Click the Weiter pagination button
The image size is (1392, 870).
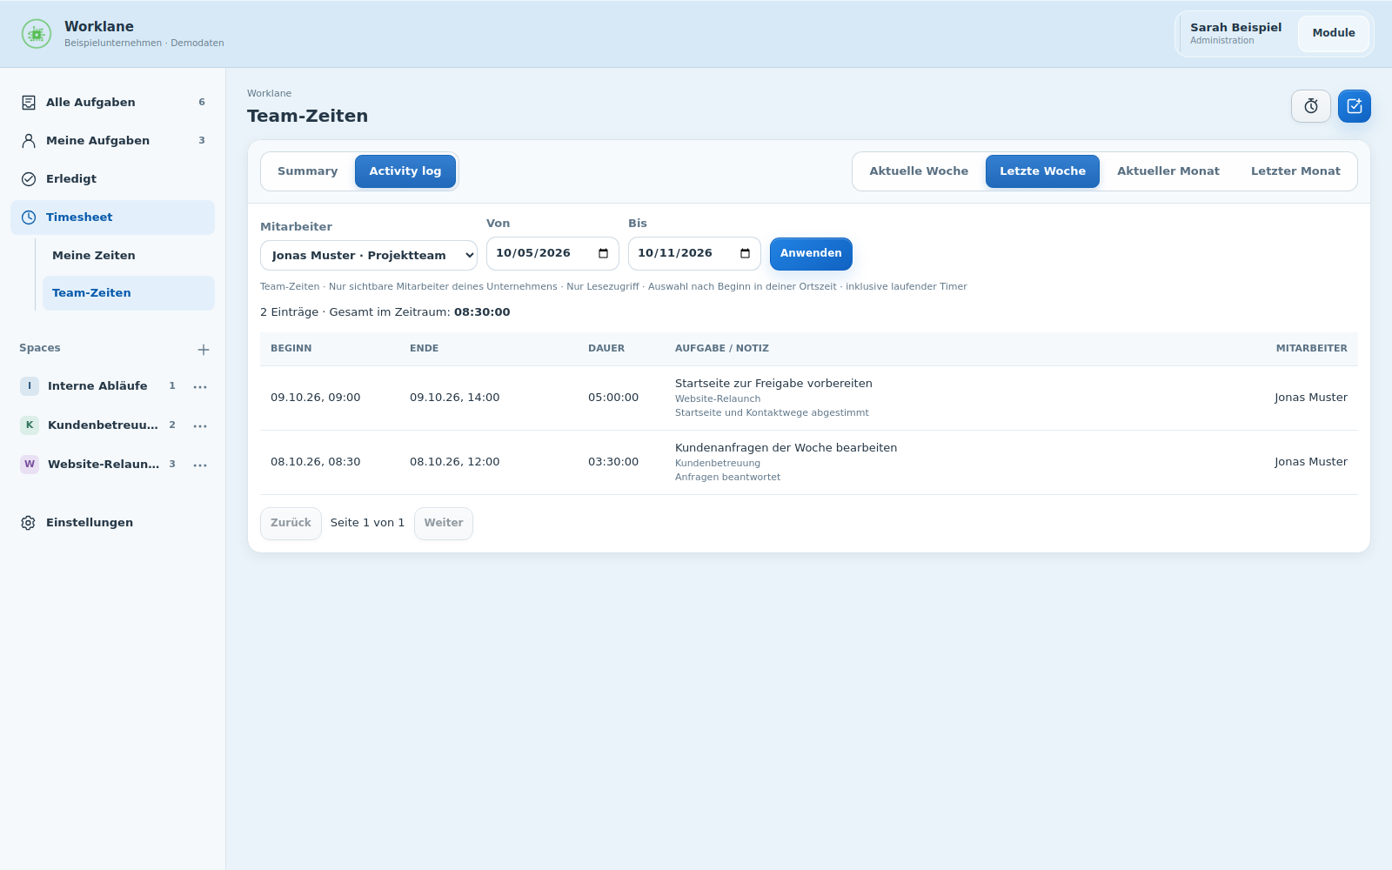(444, 524)
